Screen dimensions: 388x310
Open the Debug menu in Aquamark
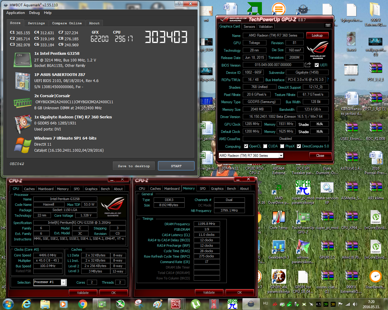34,13
